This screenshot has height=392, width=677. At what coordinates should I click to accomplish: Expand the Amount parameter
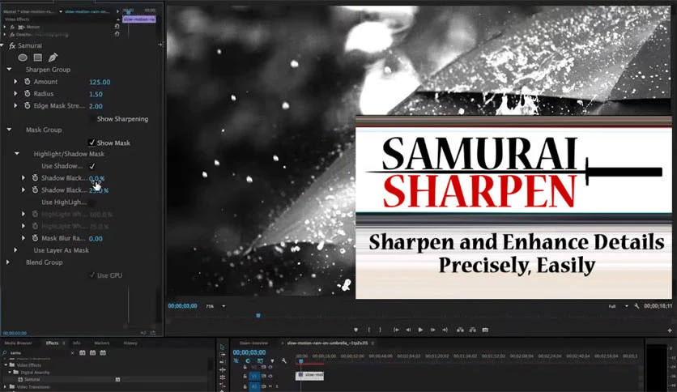15,82
